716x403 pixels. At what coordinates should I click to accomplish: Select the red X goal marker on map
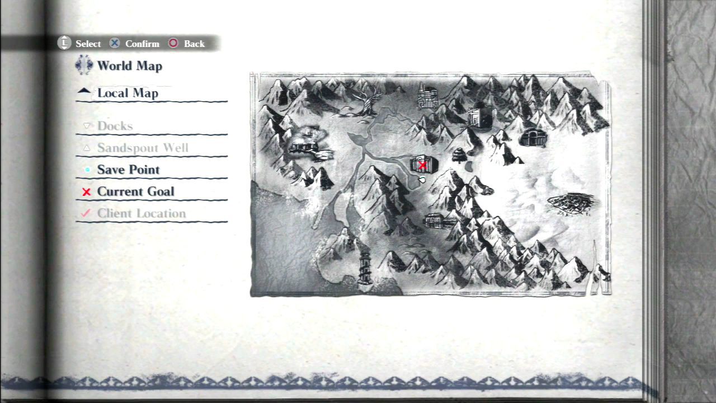click(x=422, y=165)
